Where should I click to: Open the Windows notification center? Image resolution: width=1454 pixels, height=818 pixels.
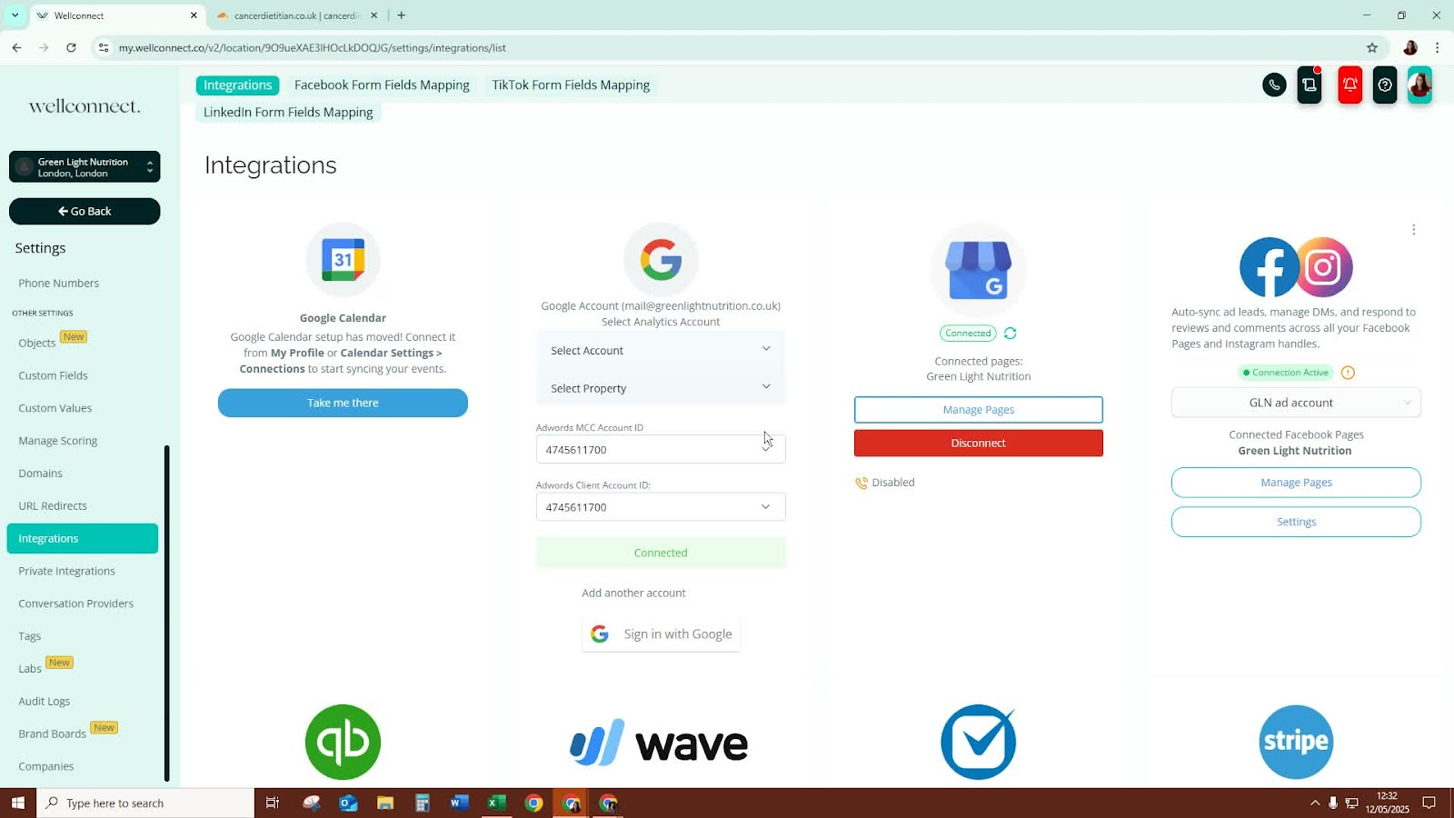tap(1429, 803)
